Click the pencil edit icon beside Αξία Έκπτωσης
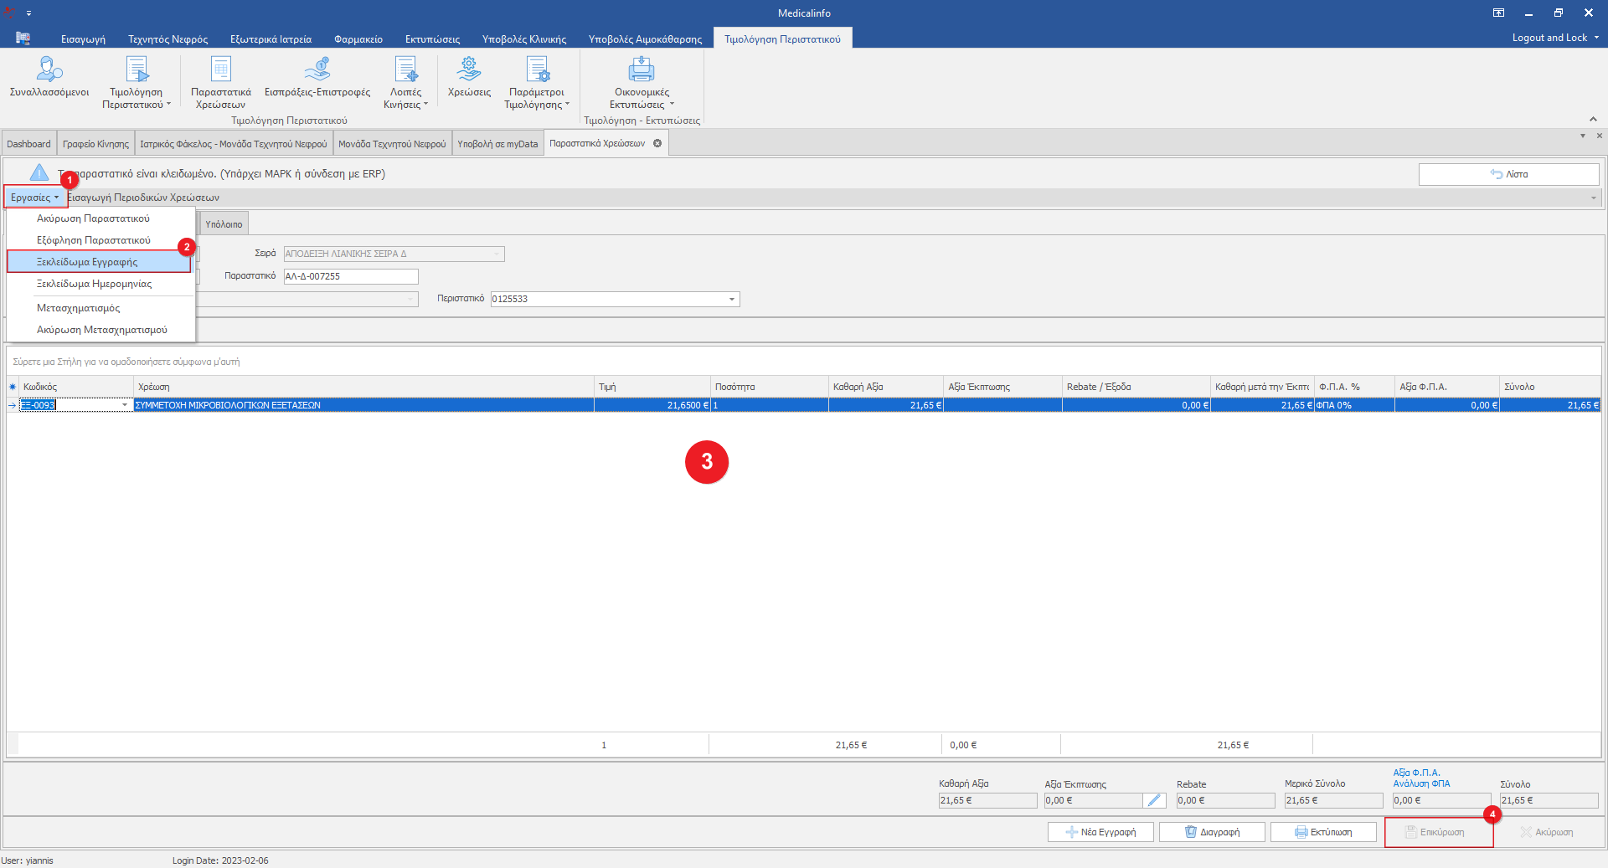The image size is (1608, 868). pos(1154,800)
